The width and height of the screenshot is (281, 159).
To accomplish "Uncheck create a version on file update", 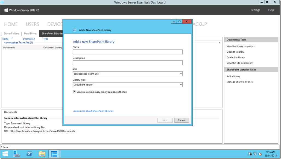I will tap(74, 92).
